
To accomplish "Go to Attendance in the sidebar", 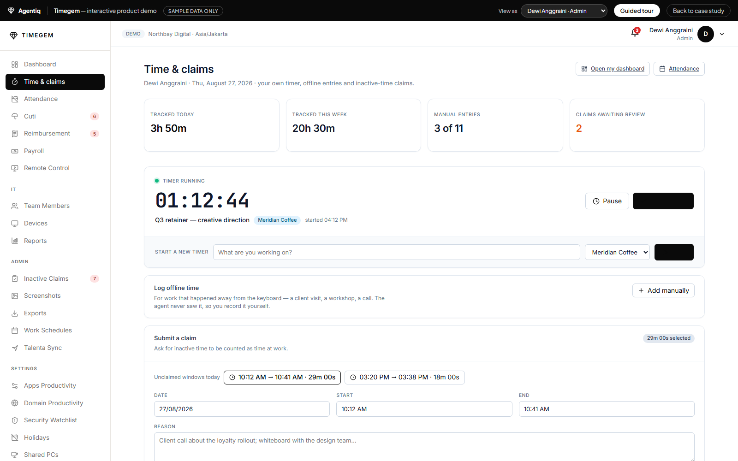I will [55, 99].
